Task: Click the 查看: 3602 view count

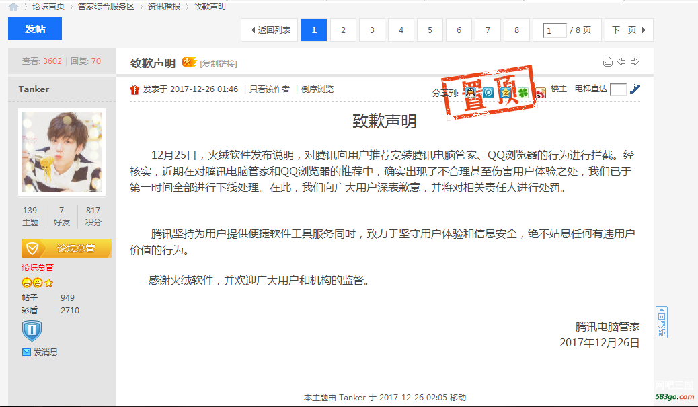Action: (x=42, y=61)
